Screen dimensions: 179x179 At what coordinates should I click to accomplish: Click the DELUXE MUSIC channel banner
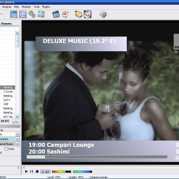click(81, 44)
